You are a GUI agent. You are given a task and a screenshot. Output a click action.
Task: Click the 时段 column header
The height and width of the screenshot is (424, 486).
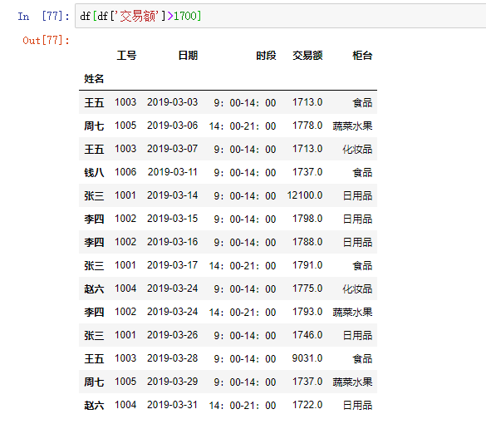coord(266,56)
